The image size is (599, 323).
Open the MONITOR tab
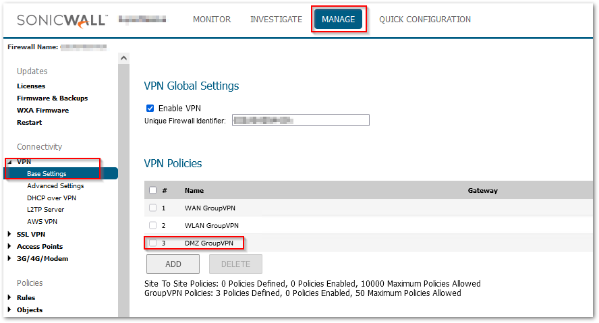(x=212, y=20)
